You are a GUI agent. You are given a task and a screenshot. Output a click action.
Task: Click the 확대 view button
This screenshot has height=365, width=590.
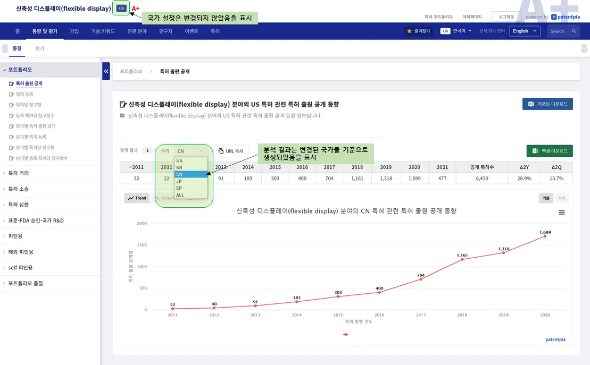point(561,198)
